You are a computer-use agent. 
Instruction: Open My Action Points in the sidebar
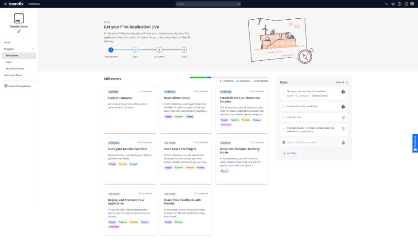[x=15, y=68]
